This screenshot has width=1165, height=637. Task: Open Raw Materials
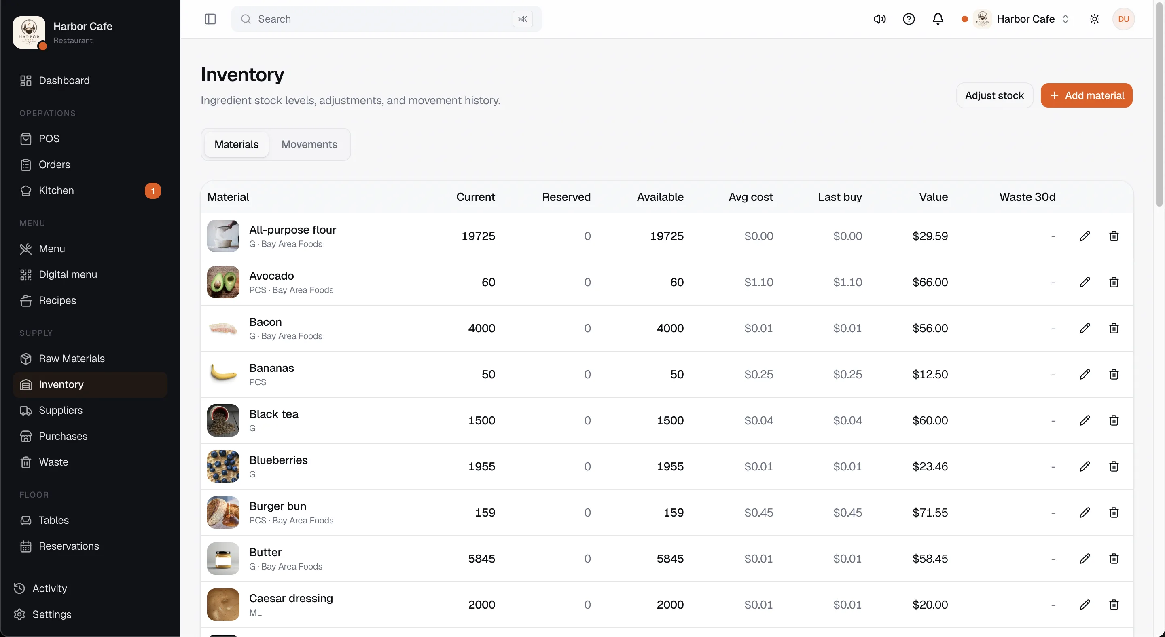(90, 359)
